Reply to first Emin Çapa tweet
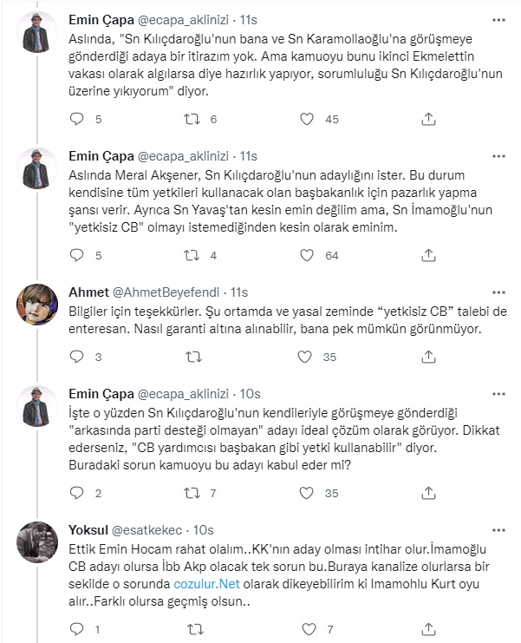The width and height of the screenshot is (521, 643). click(x=76, y=119)
